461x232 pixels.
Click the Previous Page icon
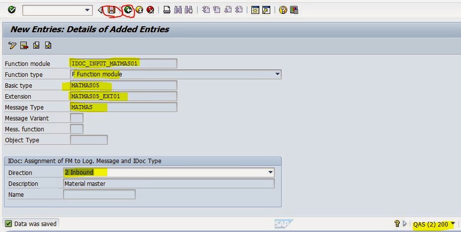tap(217, 10)
